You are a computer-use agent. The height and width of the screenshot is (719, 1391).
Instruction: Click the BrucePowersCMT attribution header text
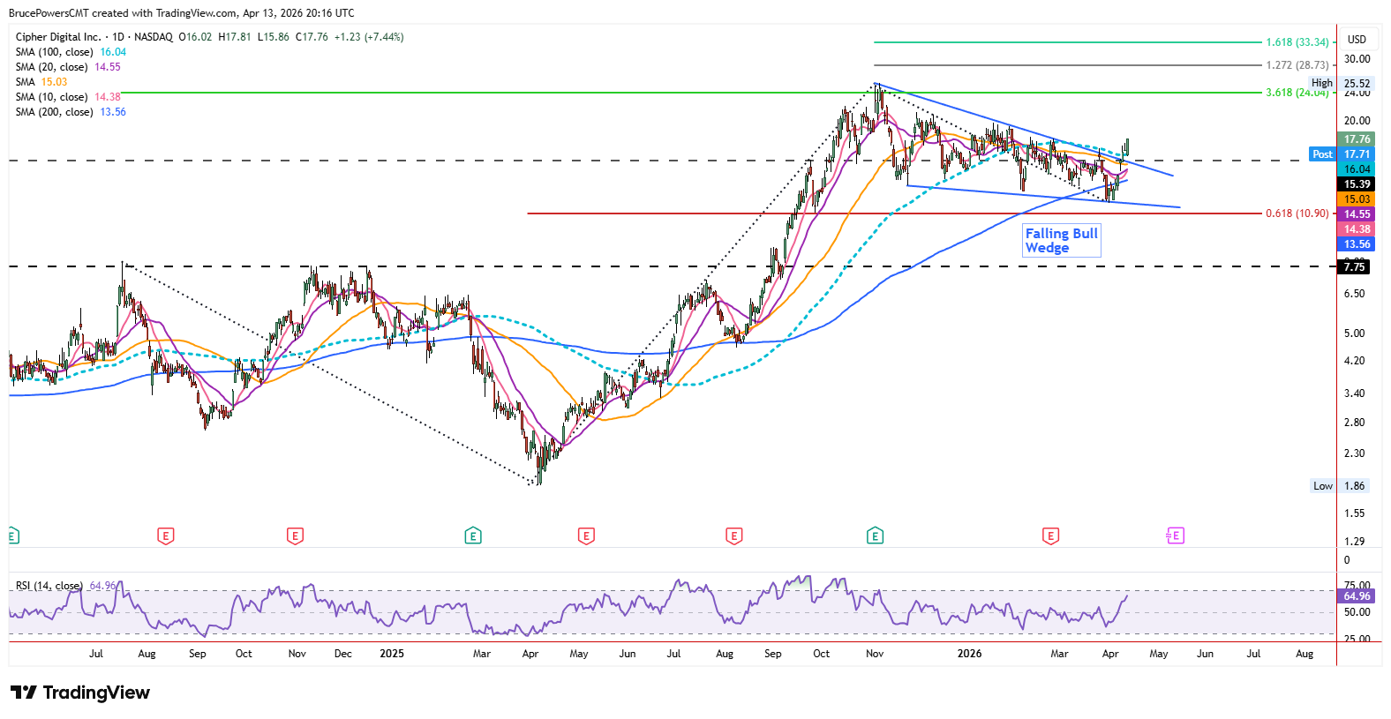[182, 13]
